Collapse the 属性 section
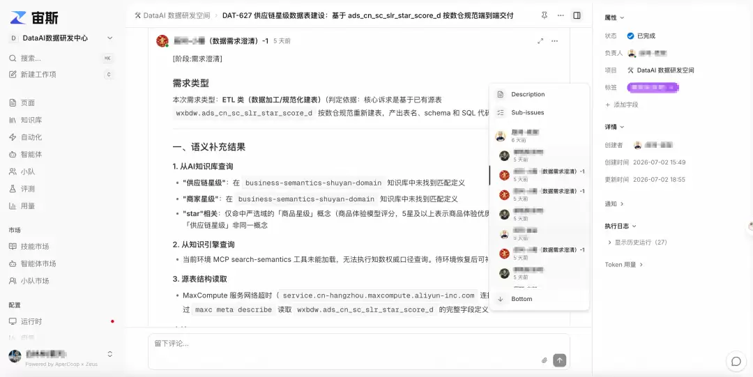Image resolution: width=753 pixels, height=377 pixels. click(x=614, y=17)
